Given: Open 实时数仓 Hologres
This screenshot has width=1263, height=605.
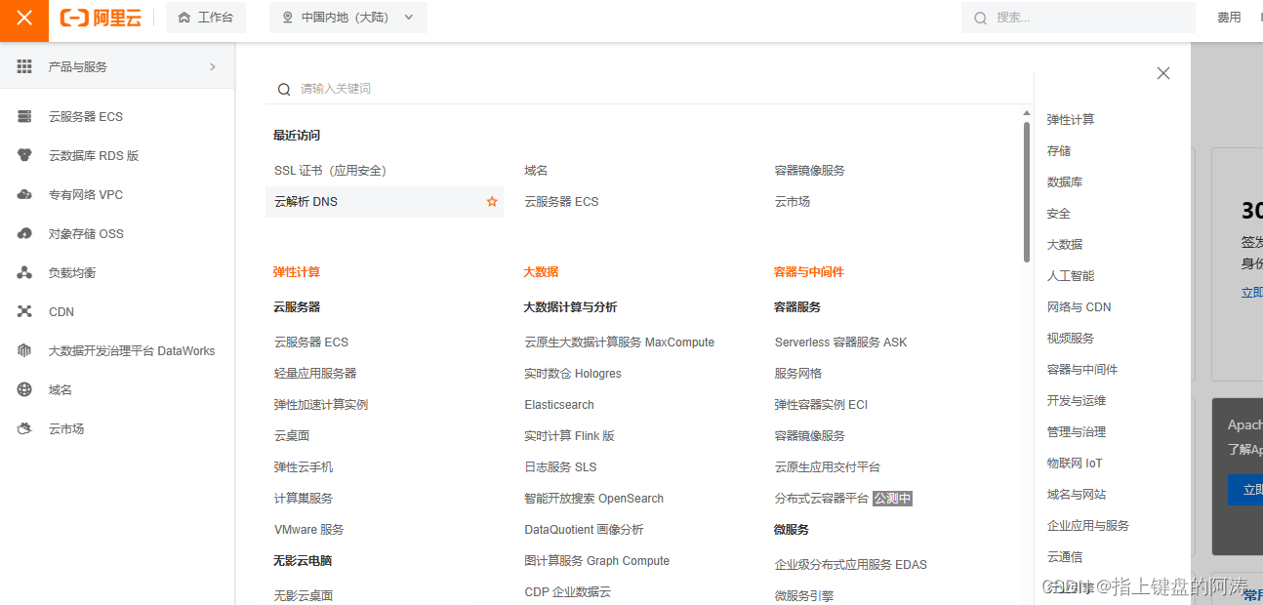Looking at the screenshot, I should [x=573, y=374].
